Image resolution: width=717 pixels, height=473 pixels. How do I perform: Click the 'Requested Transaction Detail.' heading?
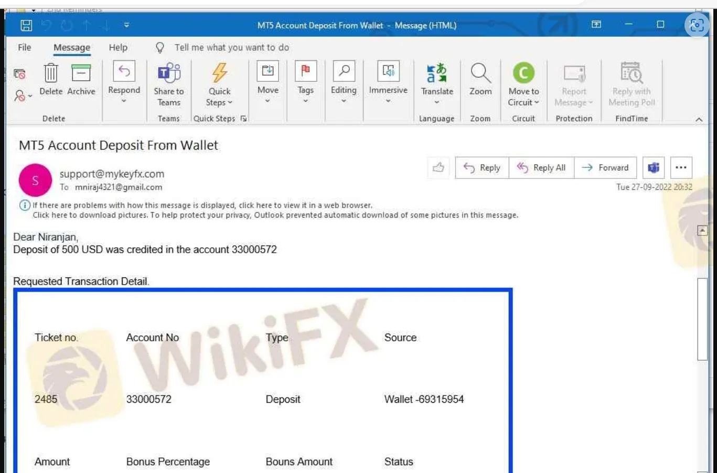[x=81, y=282]
